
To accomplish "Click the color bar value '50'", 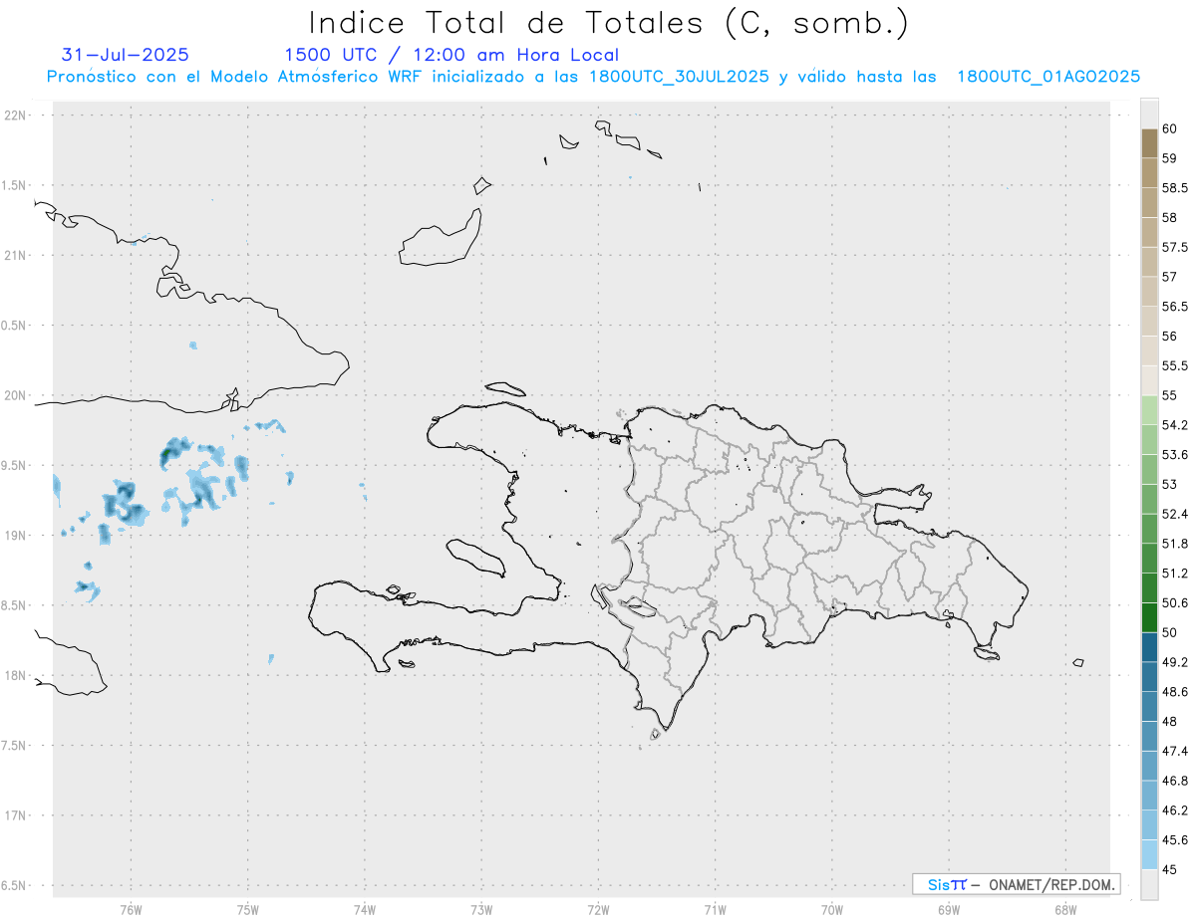I will tap(1169, 632).
